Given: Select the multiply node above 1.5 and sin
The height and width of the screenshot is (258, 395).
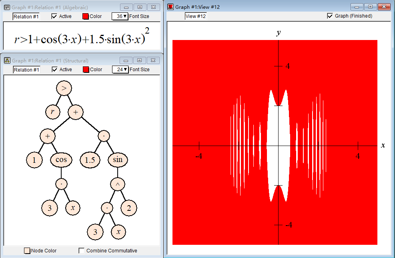Looking at the screenshot, I should point(104,136).
